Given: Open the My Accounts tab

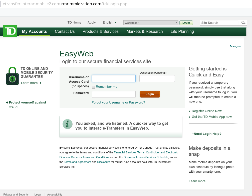Looking at the screenshot, I should (34, 32).
